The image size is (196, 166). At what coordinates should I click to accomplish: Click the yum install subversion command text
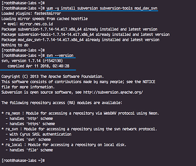(102, 8)
